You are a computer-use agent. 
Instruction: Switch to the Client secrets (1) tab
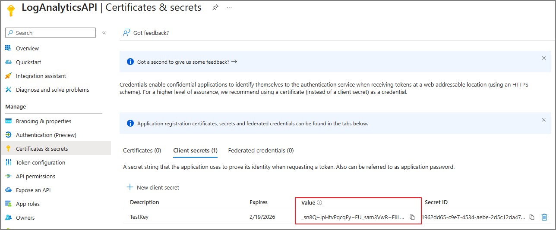195,150
